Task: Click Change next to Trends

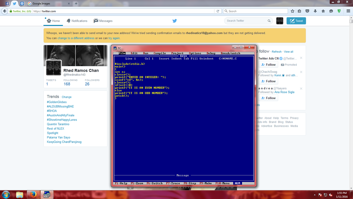Action: pyautogui.click(x=66, y=97)
